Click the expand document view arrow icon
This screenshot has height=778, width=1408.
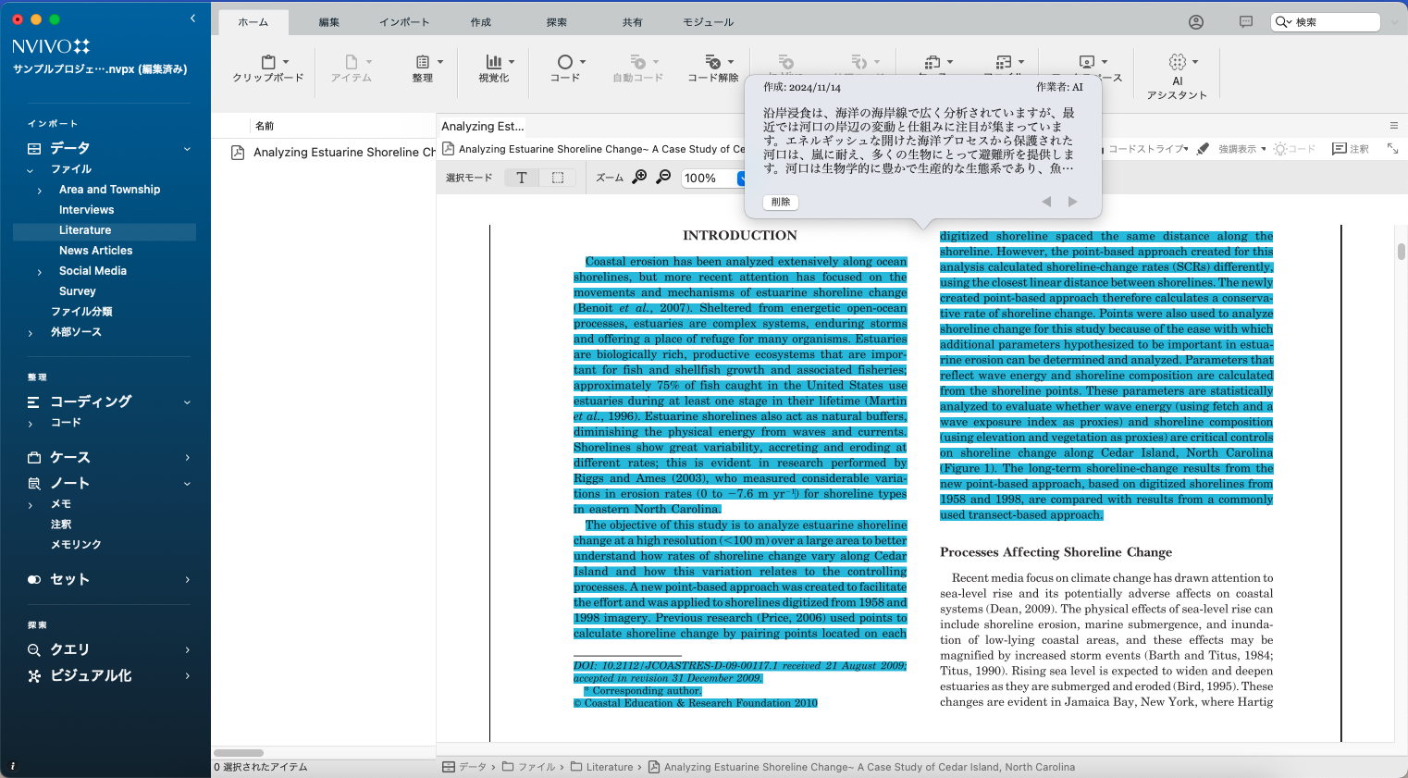coord(1392,149)
